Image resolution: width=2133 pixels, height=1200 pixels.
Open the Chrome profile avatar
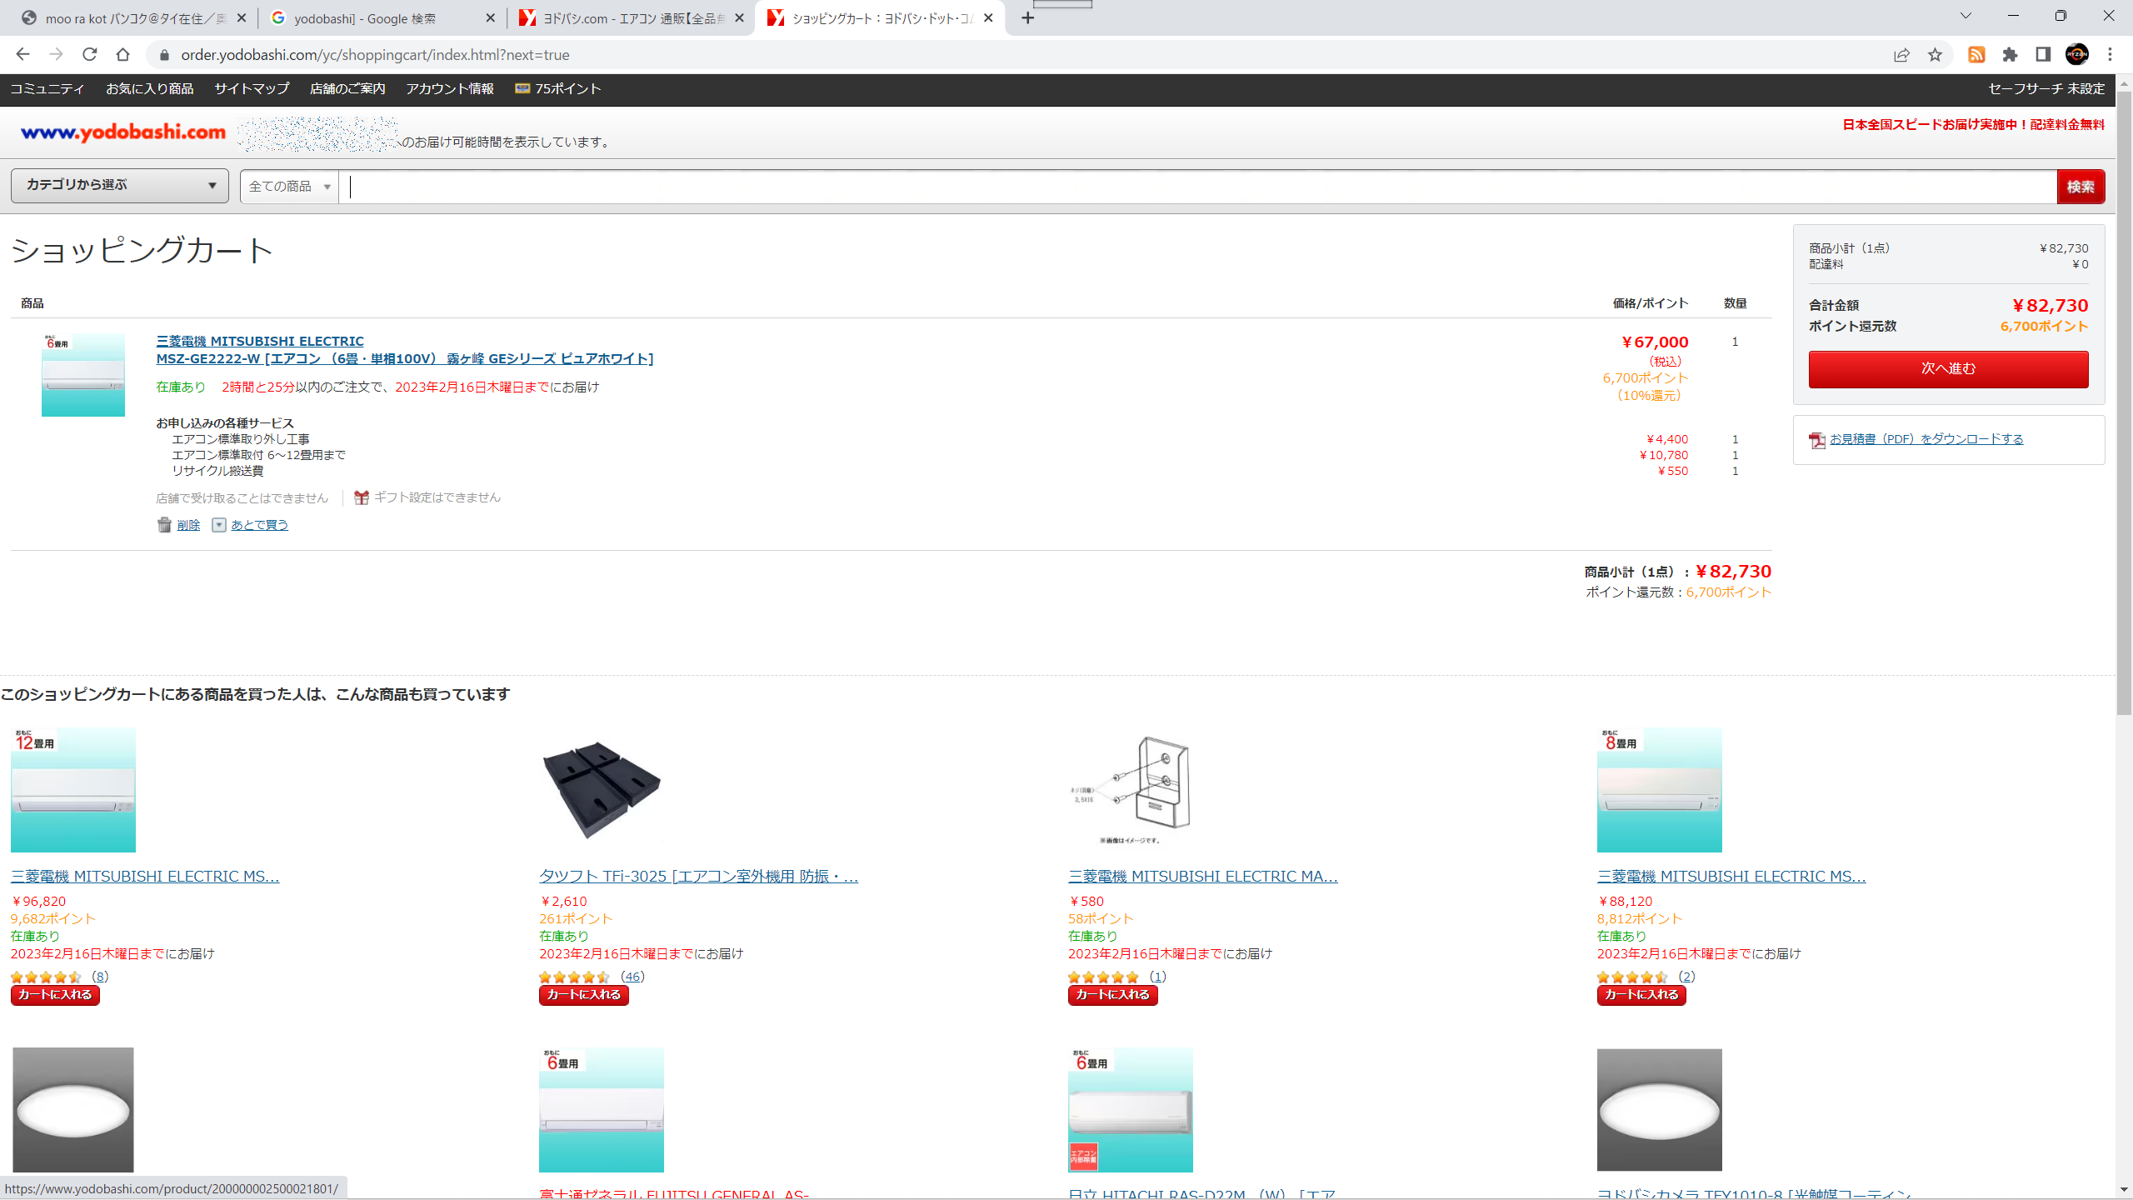click(x=2077, y=55)
